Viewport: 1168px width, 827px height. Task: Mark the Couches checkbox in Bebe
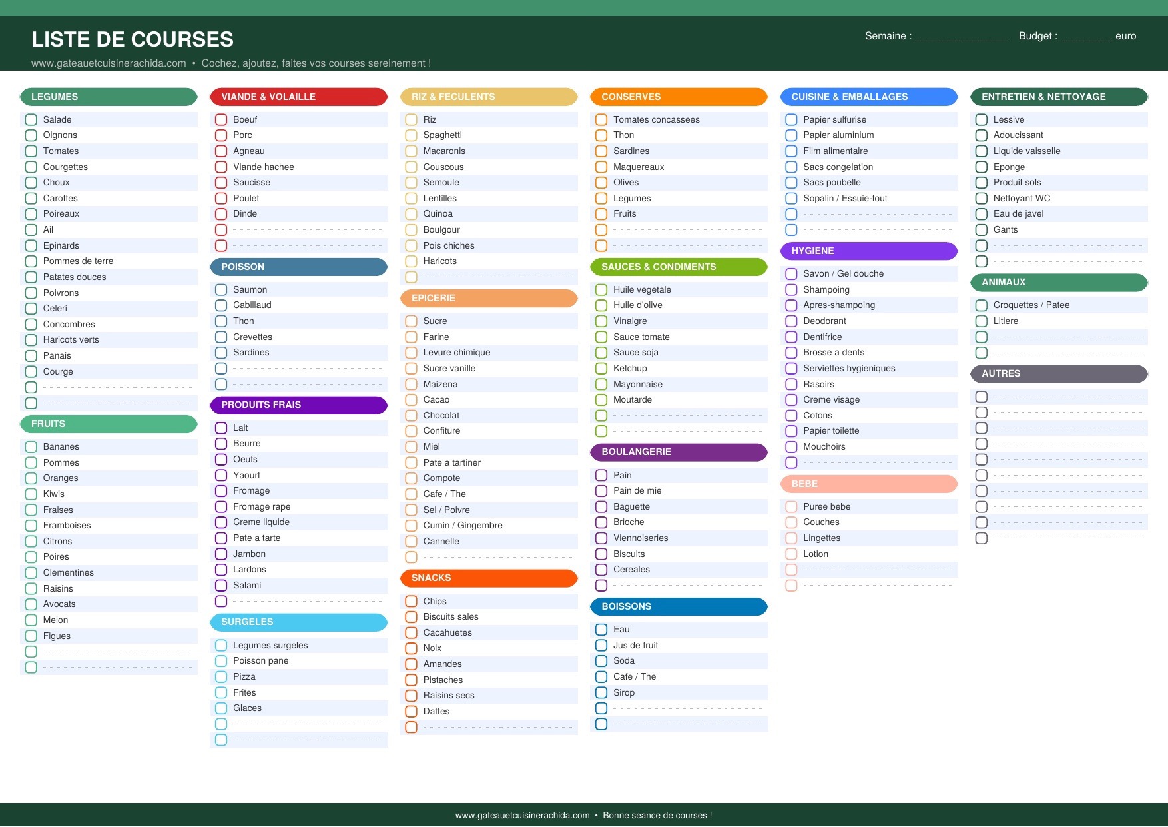pos(791,522)
